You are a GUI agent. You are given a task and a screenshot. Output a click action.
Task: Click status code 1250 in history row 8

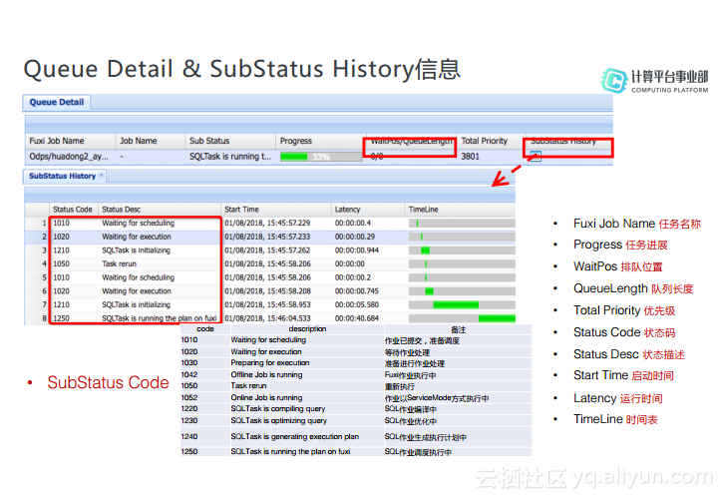click(x=61, y=318)
